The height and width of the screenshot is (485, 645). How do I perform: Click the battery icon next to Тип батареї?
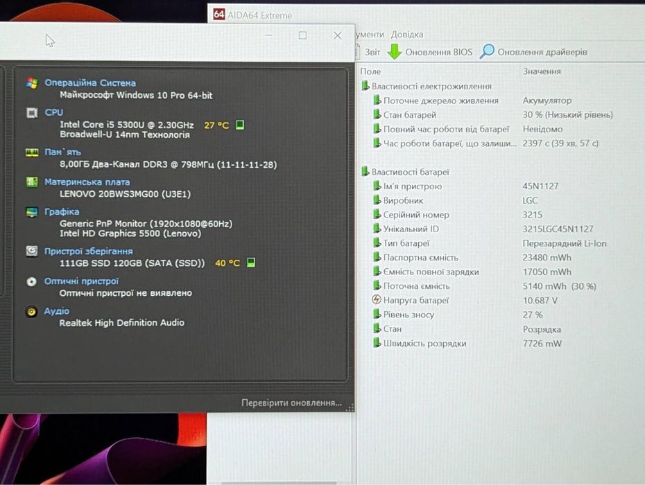click(377, 243)
